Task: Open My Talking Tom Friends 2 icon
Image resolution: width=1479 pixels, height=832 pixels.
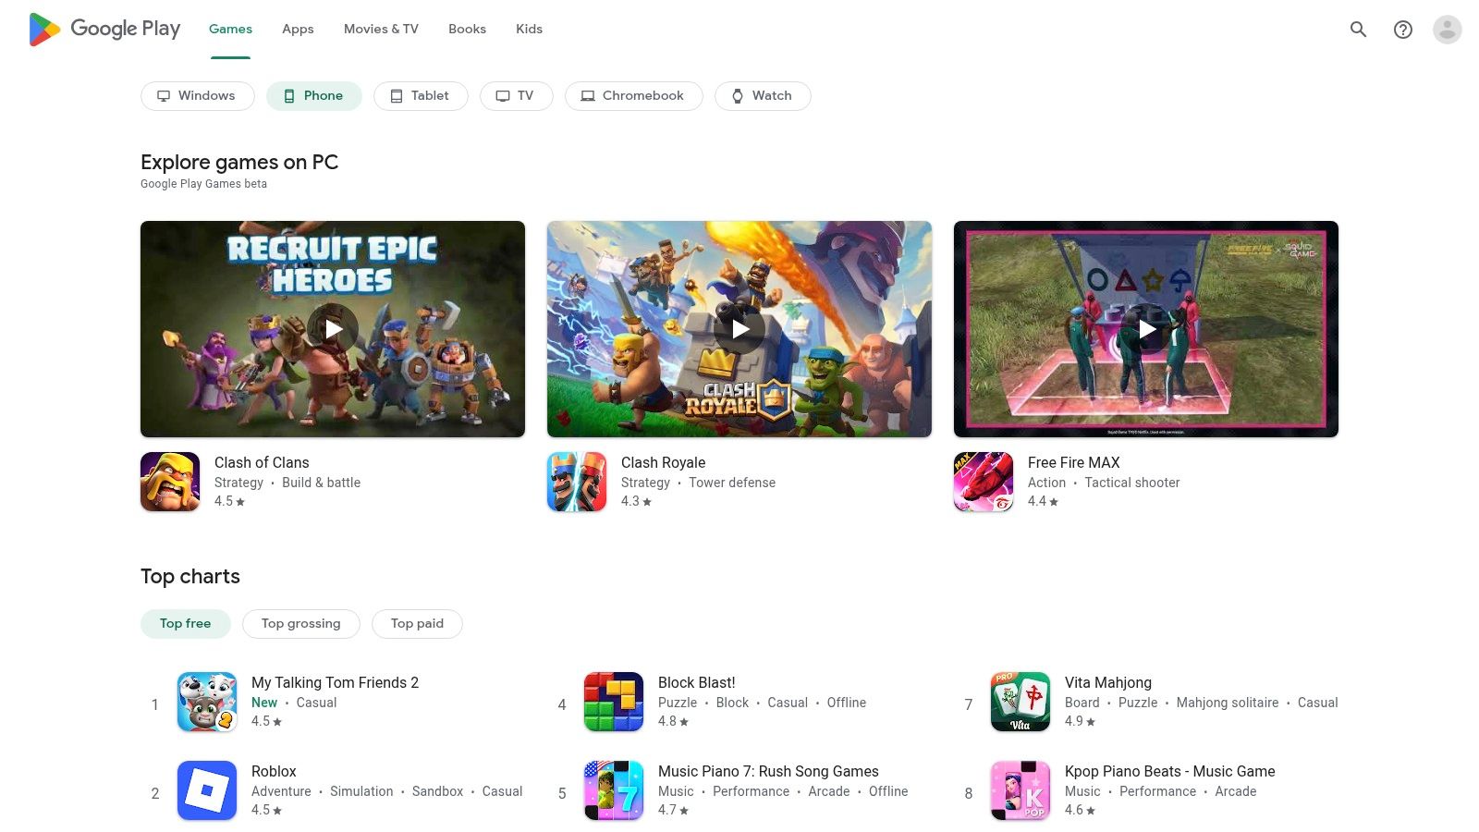Action: tap(207, 702)
